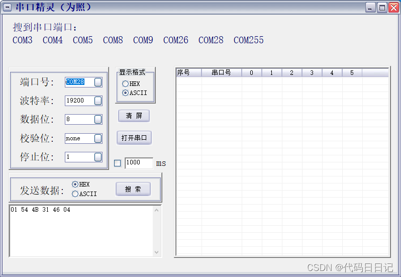This screenshot has height=277, width=401.
Task: Click COM28 in found ports list
Action: point(211,40)
